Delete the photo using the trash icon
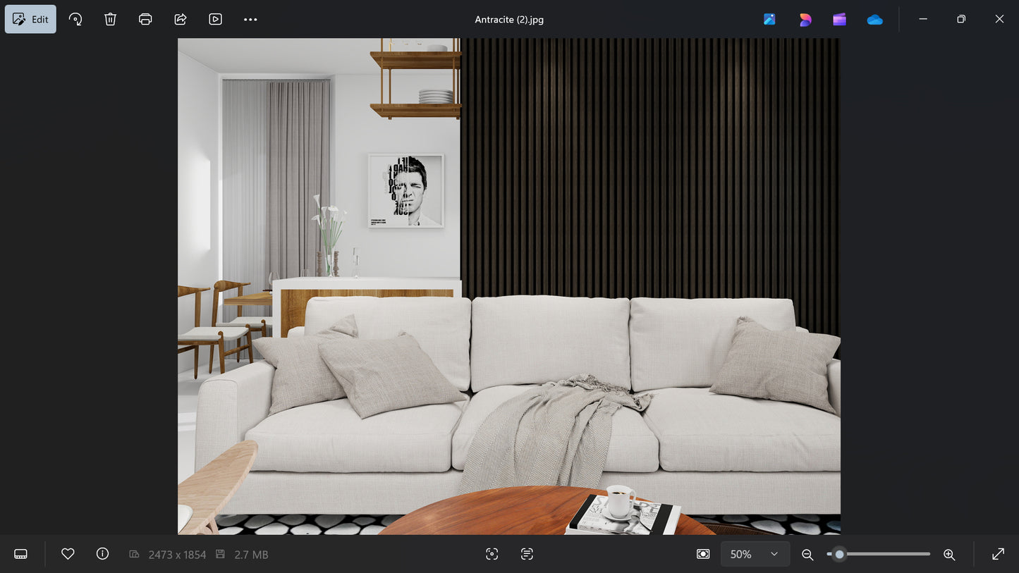The width and height of the screenshot is (1019, 573). coord(110,19)
